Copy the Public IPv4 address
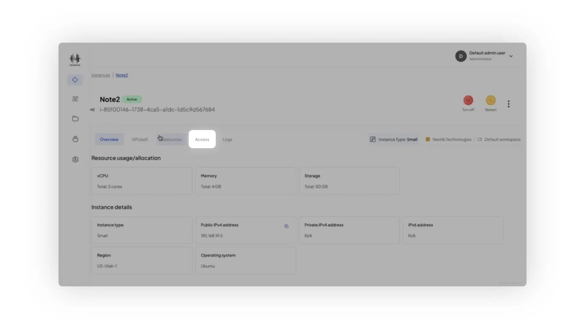The height and width of the screenshot is (329, 585). [286, 226]
